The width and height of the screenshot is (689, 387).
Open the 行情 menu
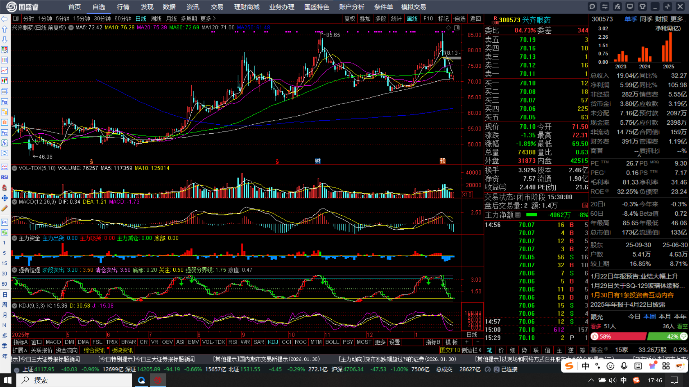123,7
